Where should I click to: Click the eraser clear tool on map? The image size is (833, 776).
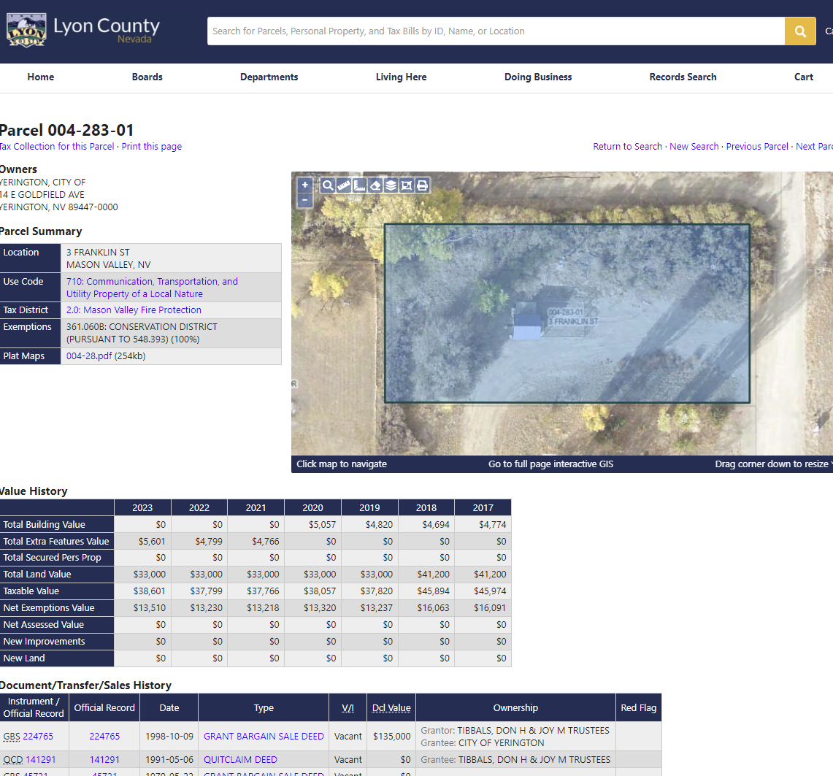[375, 185]
